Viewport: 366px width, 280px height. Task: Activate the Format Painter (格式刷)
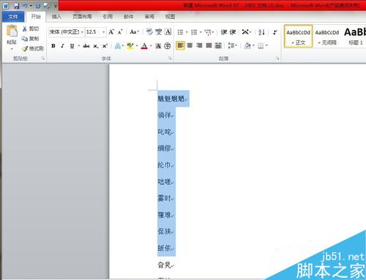point(33,48)
